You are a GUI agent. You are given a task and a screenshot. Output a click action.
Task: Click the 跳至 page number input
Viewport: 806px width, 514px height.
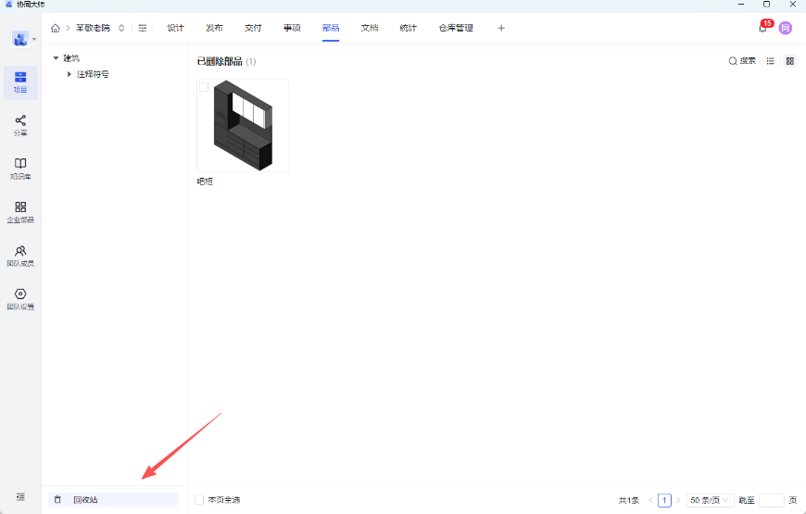click(x=771, y=500)
